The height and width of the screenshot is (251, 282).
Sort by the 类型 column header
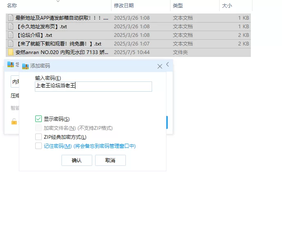click(x=178, y=6)
